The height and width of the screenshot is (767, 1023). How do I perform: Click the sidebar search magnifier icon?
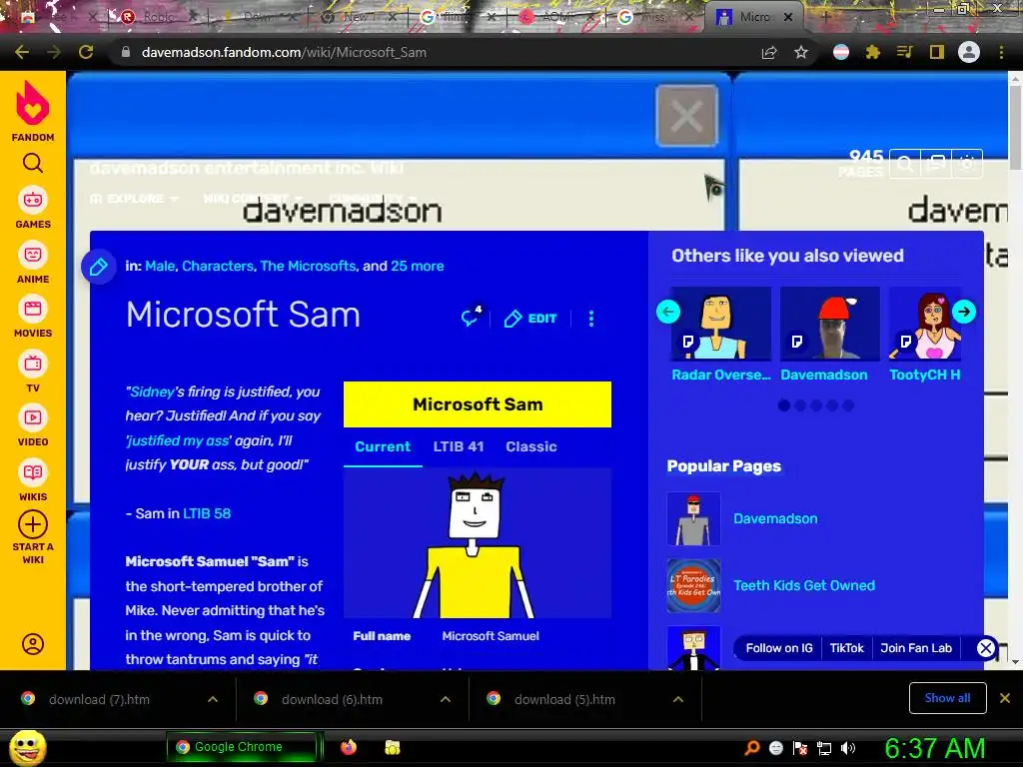(x=33, y=163)
